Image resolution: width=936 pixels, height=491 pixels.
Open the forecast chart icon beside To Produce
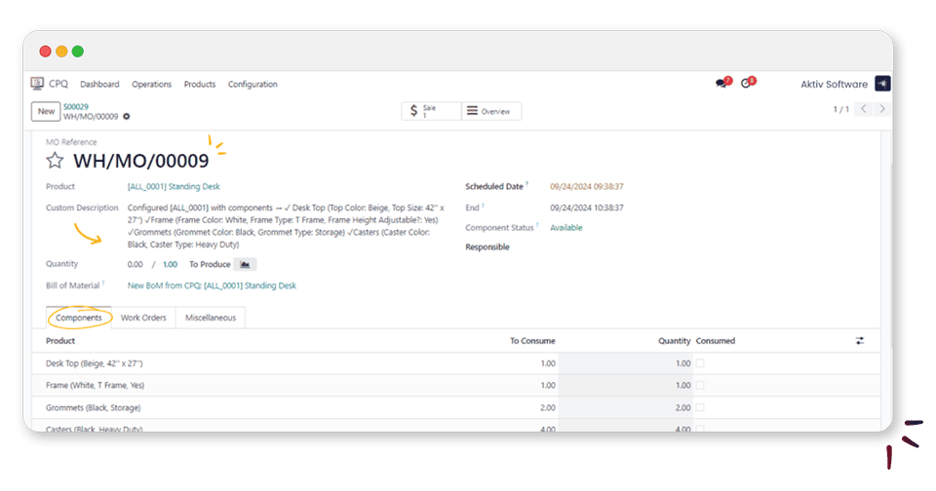pos(246,264)
